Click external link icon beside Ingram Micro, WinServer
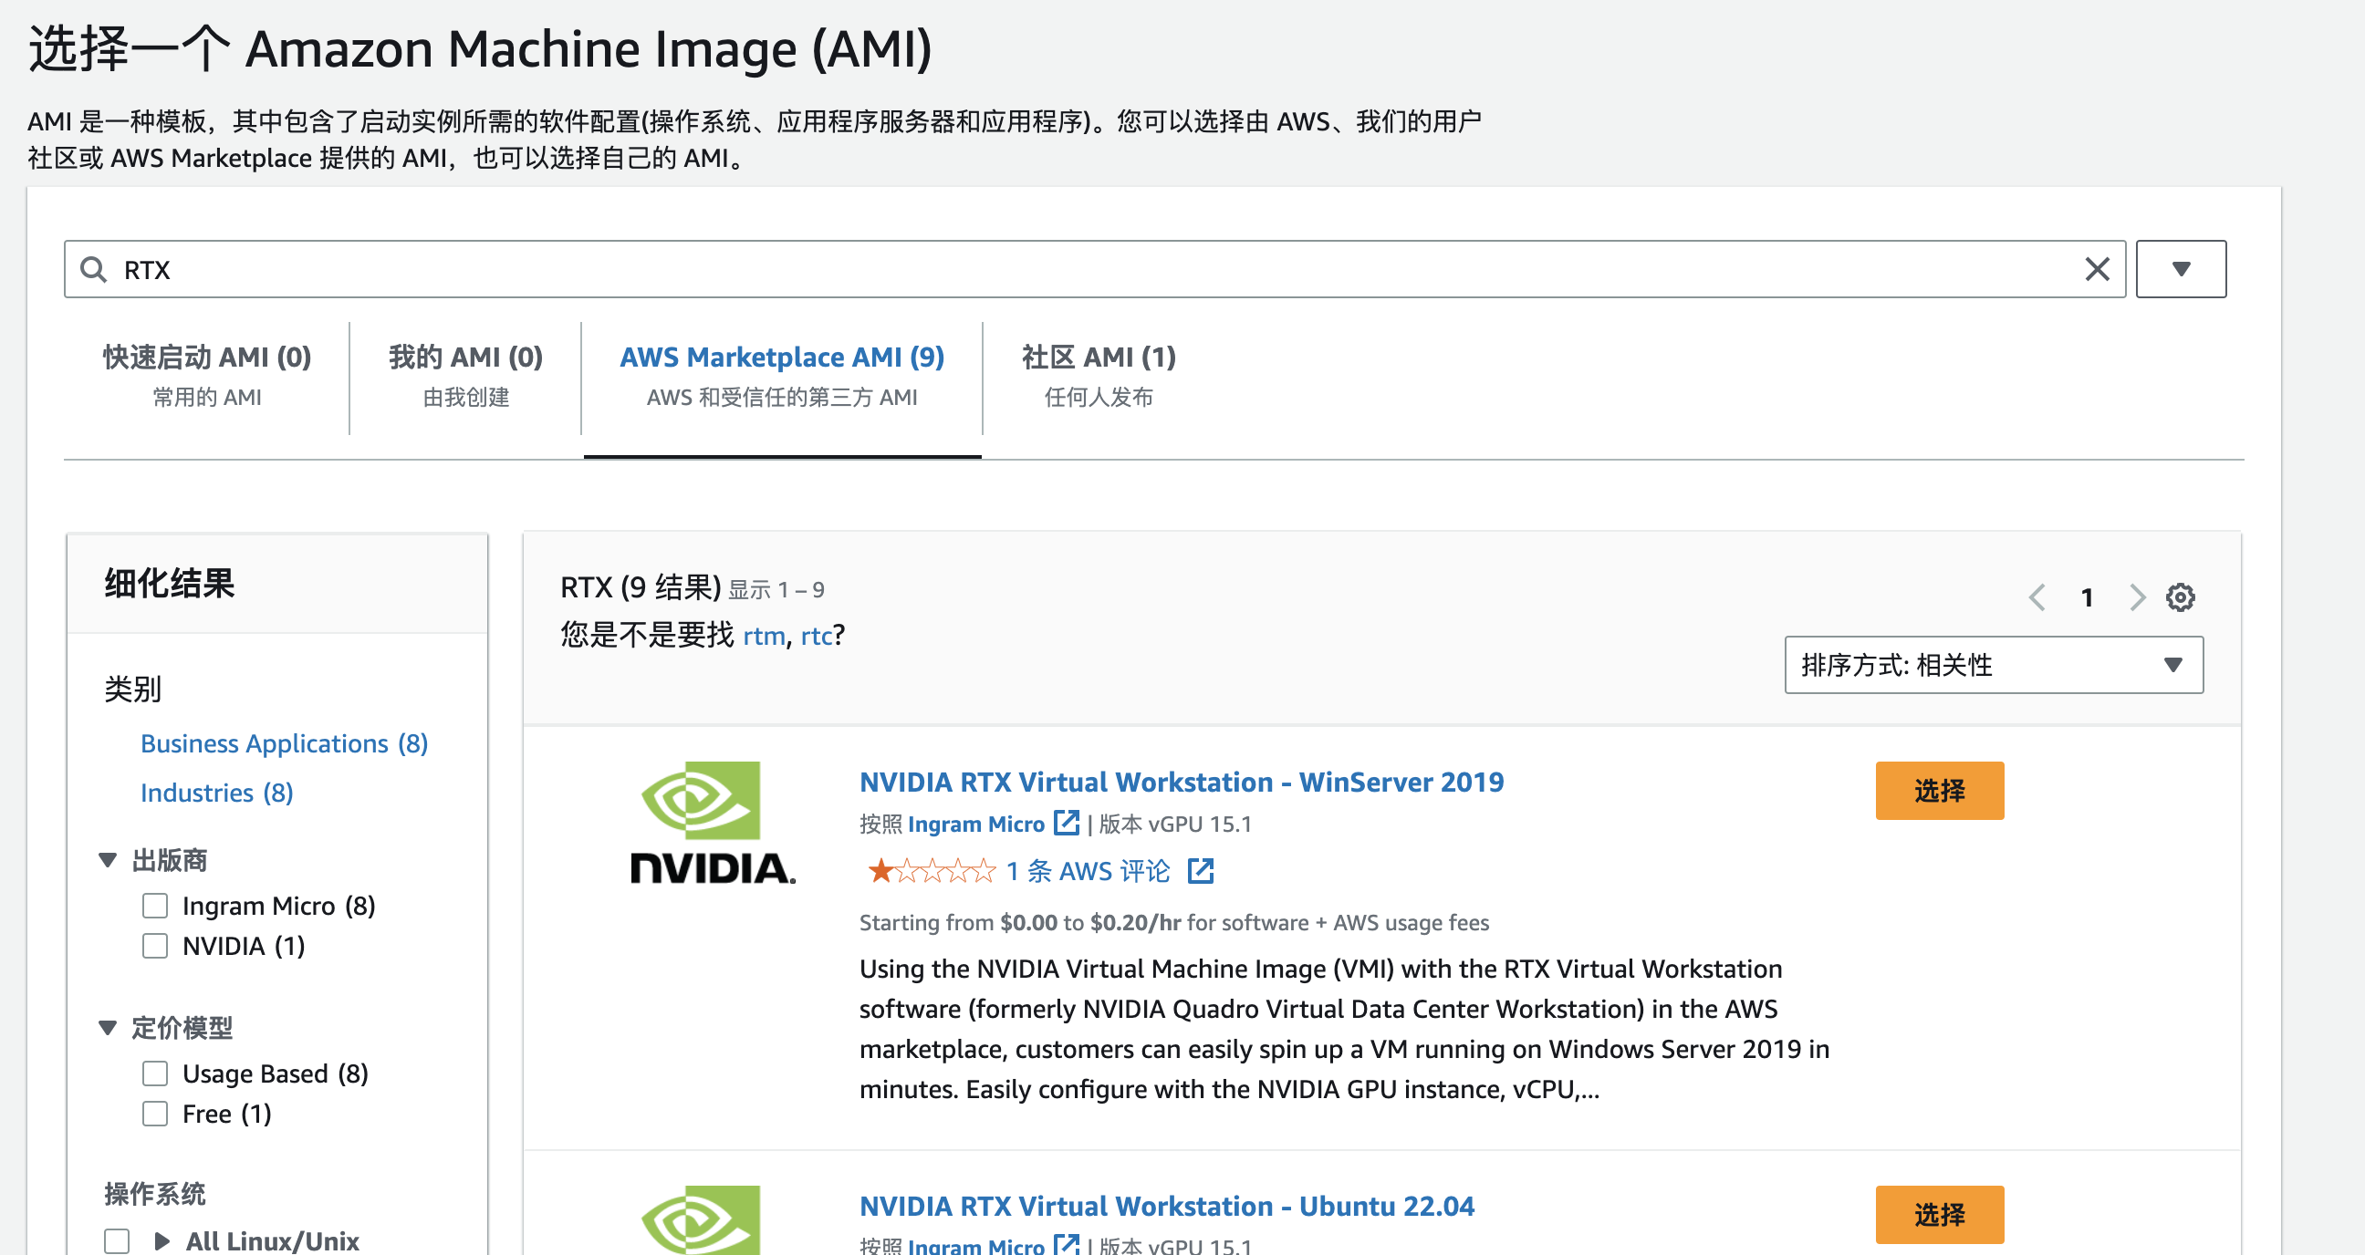This screenshot has width=2365, height=1255. click(x=1066, y=822)
